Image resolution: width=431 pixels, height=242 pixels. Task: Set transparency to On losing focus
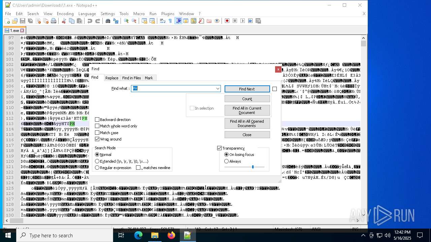click(227, 155)
